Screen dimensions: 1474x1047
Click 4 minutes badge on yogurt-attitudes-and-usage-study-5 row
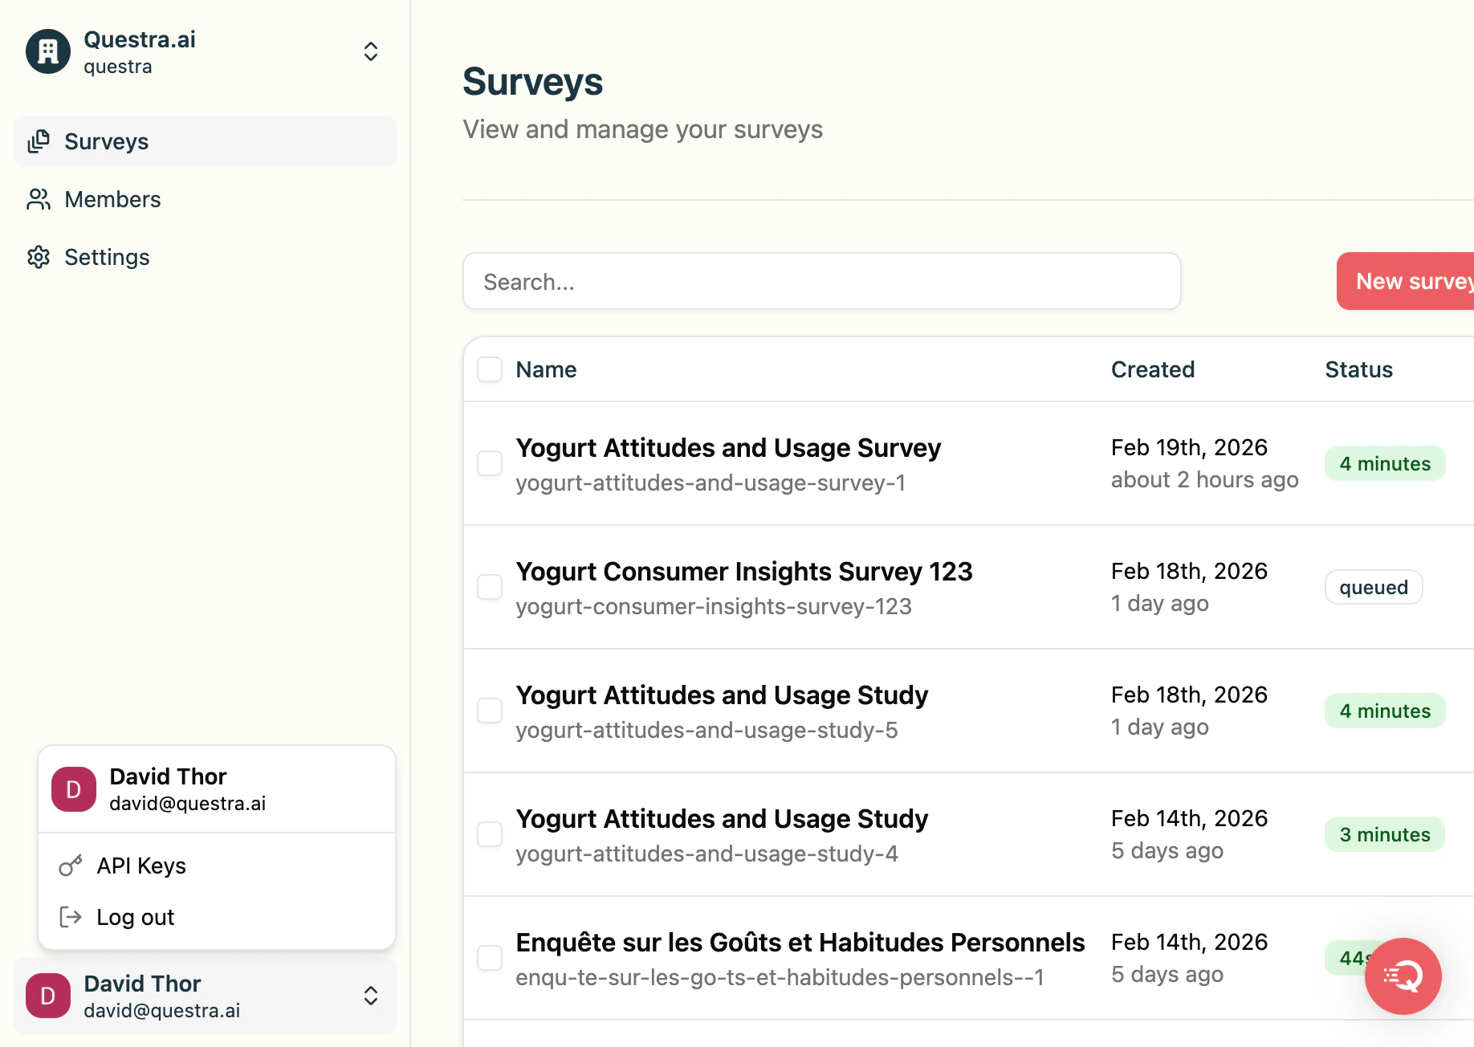[1385, 711]
